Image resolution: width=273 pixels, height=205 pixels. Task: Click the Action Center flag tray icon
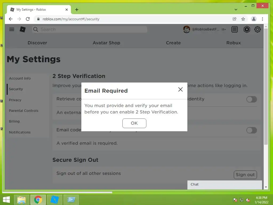(235, 200)
